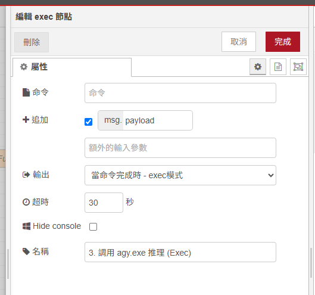Click the 取消 button
315x295 pixels.
point(239,42)
